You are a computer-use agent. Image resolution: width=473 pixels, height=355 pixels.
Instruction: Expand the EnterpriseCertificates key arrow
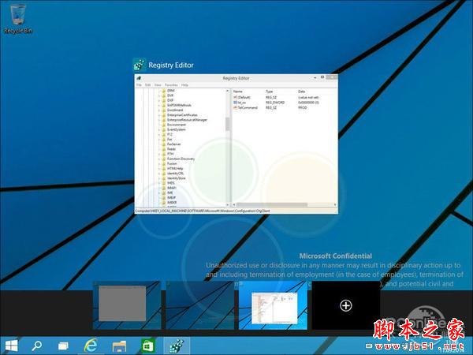[x=159, y=115]
